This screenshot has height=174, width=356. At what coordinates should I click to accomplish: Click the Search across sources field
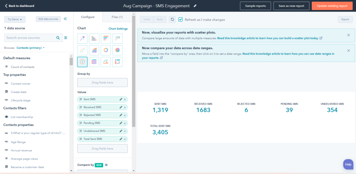[30, 38]
